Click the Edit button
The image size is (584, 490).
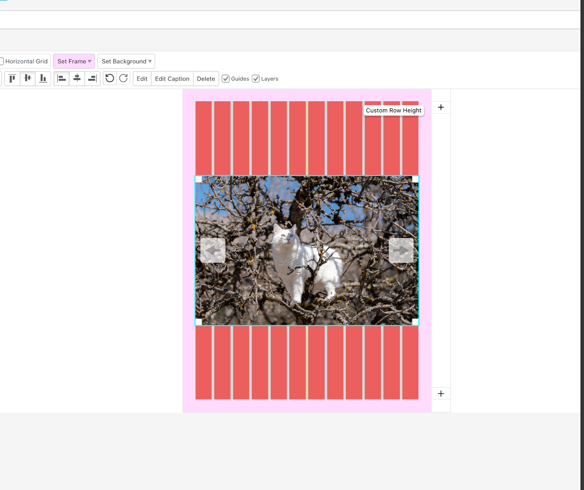(x=142, y=79)
